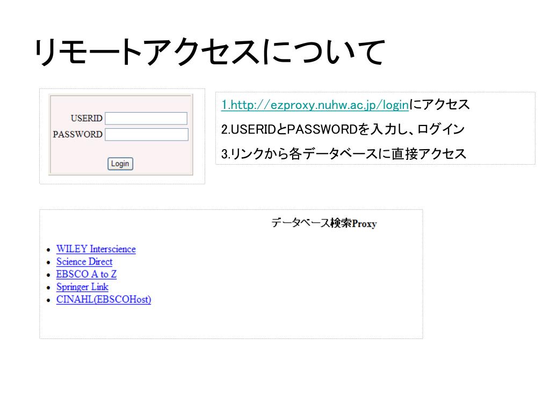This screenshot has width=550, height=412.
Task: Click step 2 text USERIDとPASSWORDを入力し、ログイン
Action: point(343,129)
